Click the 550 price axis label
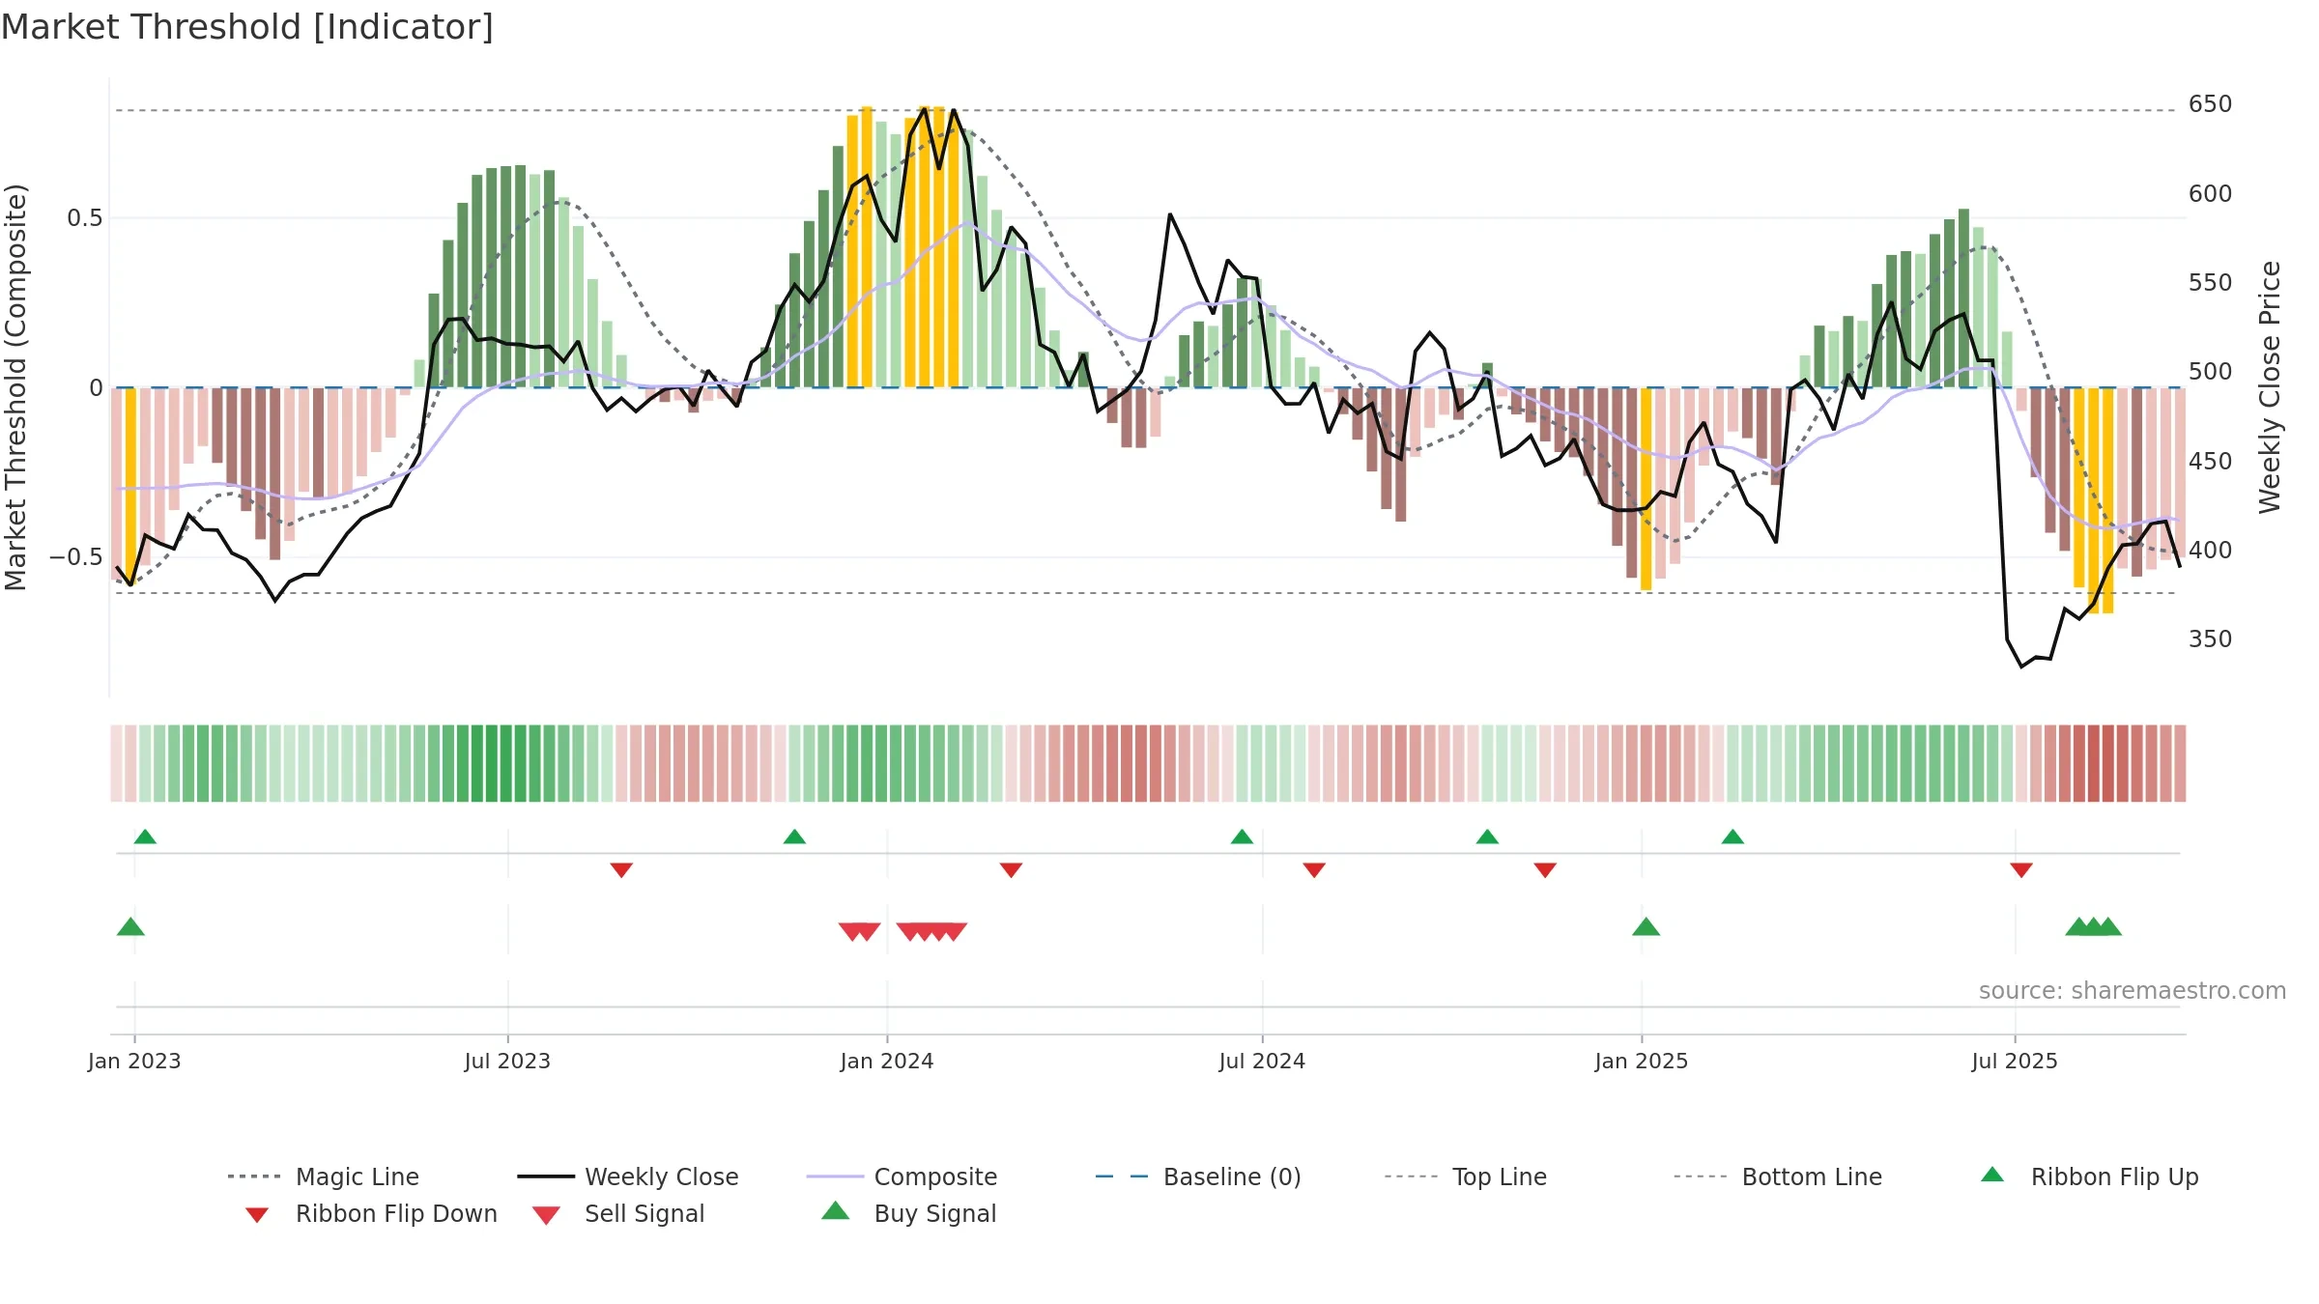Viewport: 2319px width, 1304px height. click(2211, 283)
